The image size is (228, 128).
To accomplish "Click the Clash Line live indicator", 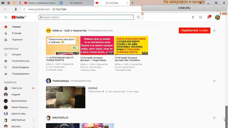I will [33, 88].
